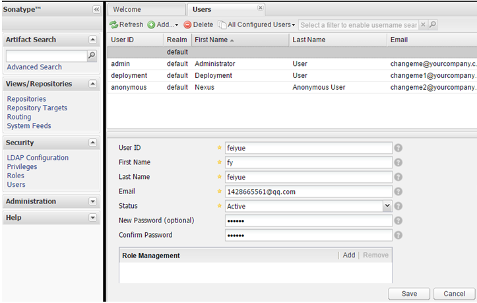The height and width of the screenshot is (303, 477).
Task: Open the Status dropdown arrow
Action: point(387,206)
